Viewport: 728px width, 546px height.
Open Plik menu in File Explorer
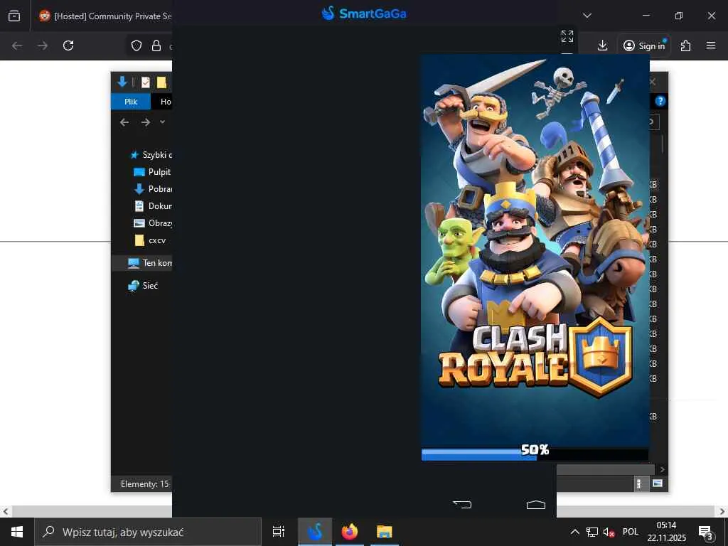131,102
